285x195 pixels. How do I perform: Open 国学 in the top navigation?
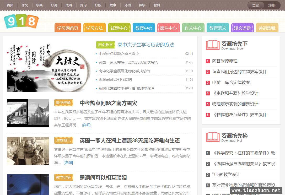[x=142, y=5]
